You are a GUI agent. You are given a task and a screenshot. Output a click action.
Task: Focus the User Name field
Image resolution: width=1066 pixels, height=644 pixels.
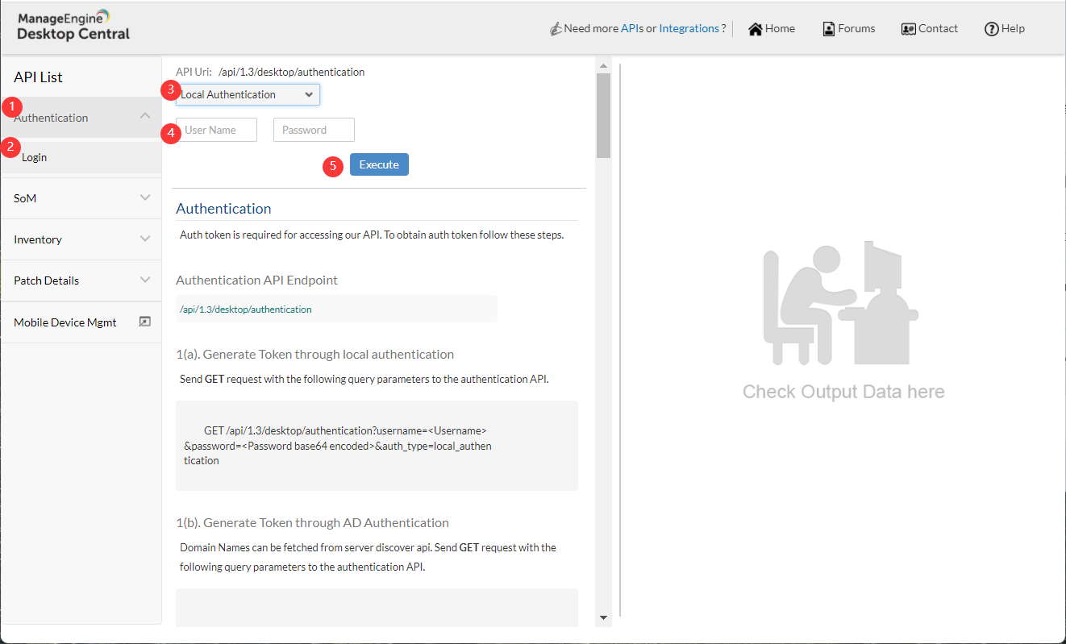216,130
